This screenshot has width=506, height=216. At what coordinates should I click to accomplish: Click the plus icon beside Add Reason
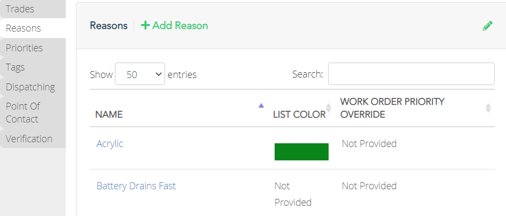click(x=145, y=26)
